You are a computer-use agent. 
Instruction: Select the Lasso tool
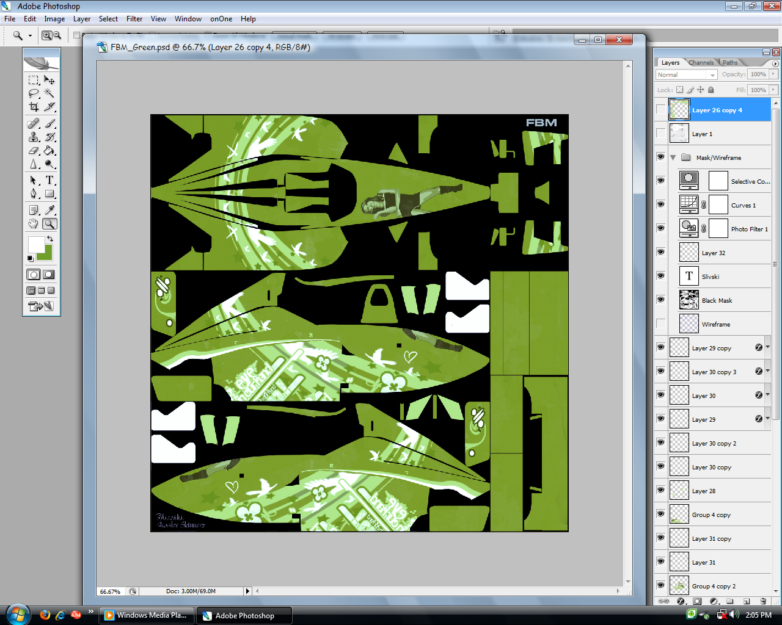coord(34,93)
